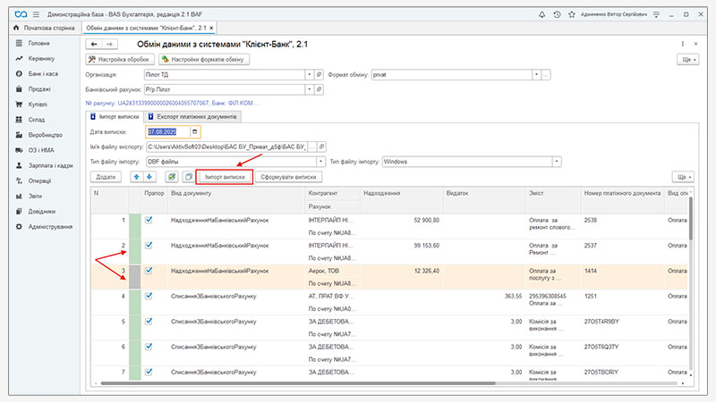716x402 pixels.
Task: Toggle checkbox for row 4 СписанняЗБанківськогоРахунку
Action: pyautogui.click(x=149, y=295)
